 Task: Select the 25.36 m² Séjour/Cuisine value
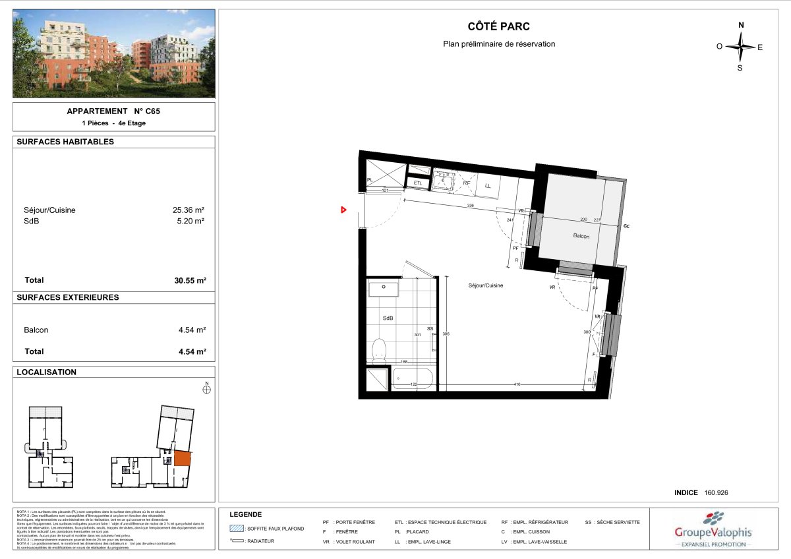(x=189, y=210)
